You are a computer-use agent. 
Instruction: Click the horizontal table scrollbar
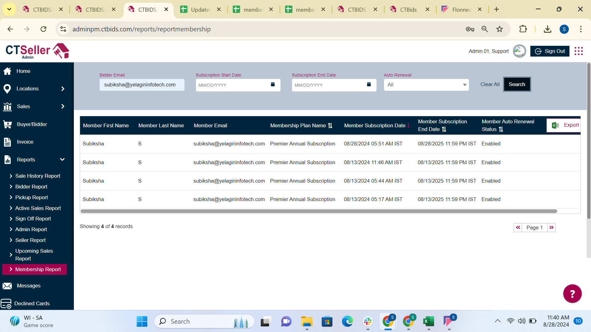point(319,211)
